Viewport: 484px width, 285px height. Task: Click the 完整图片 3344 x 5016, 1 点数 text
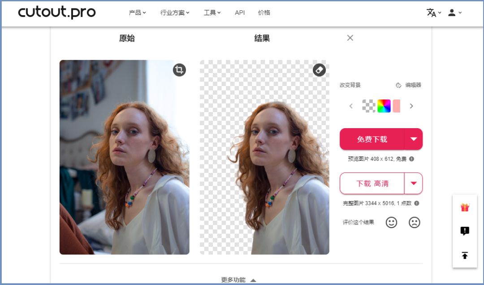point(377,203)
